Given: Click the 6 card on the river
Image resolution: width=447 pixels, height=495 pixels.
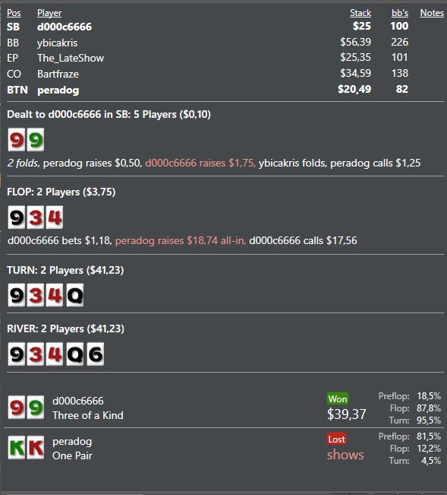Looking at the screenshot, I should click(95, 354).
